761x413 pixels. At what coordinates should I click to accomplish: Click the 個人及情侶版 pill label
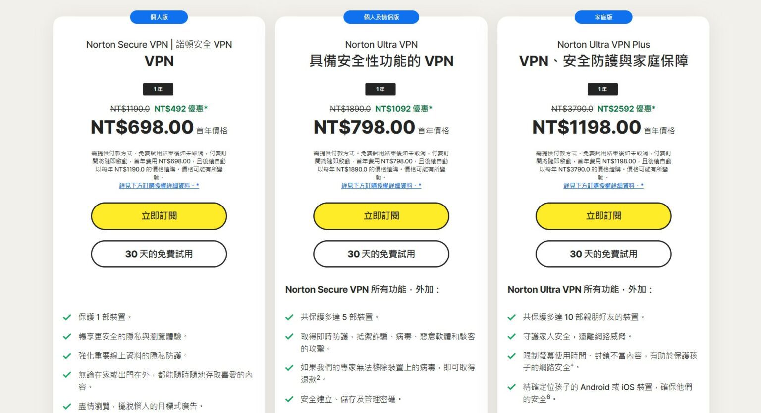pos(380,17)
